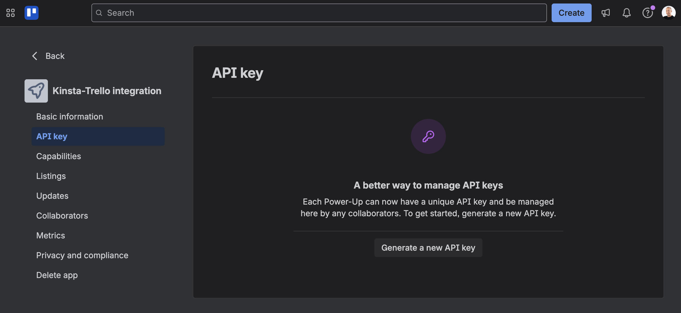The width and height of the screenshot is (681, 313).
Task: Open the Updates section
Action: 52,196
